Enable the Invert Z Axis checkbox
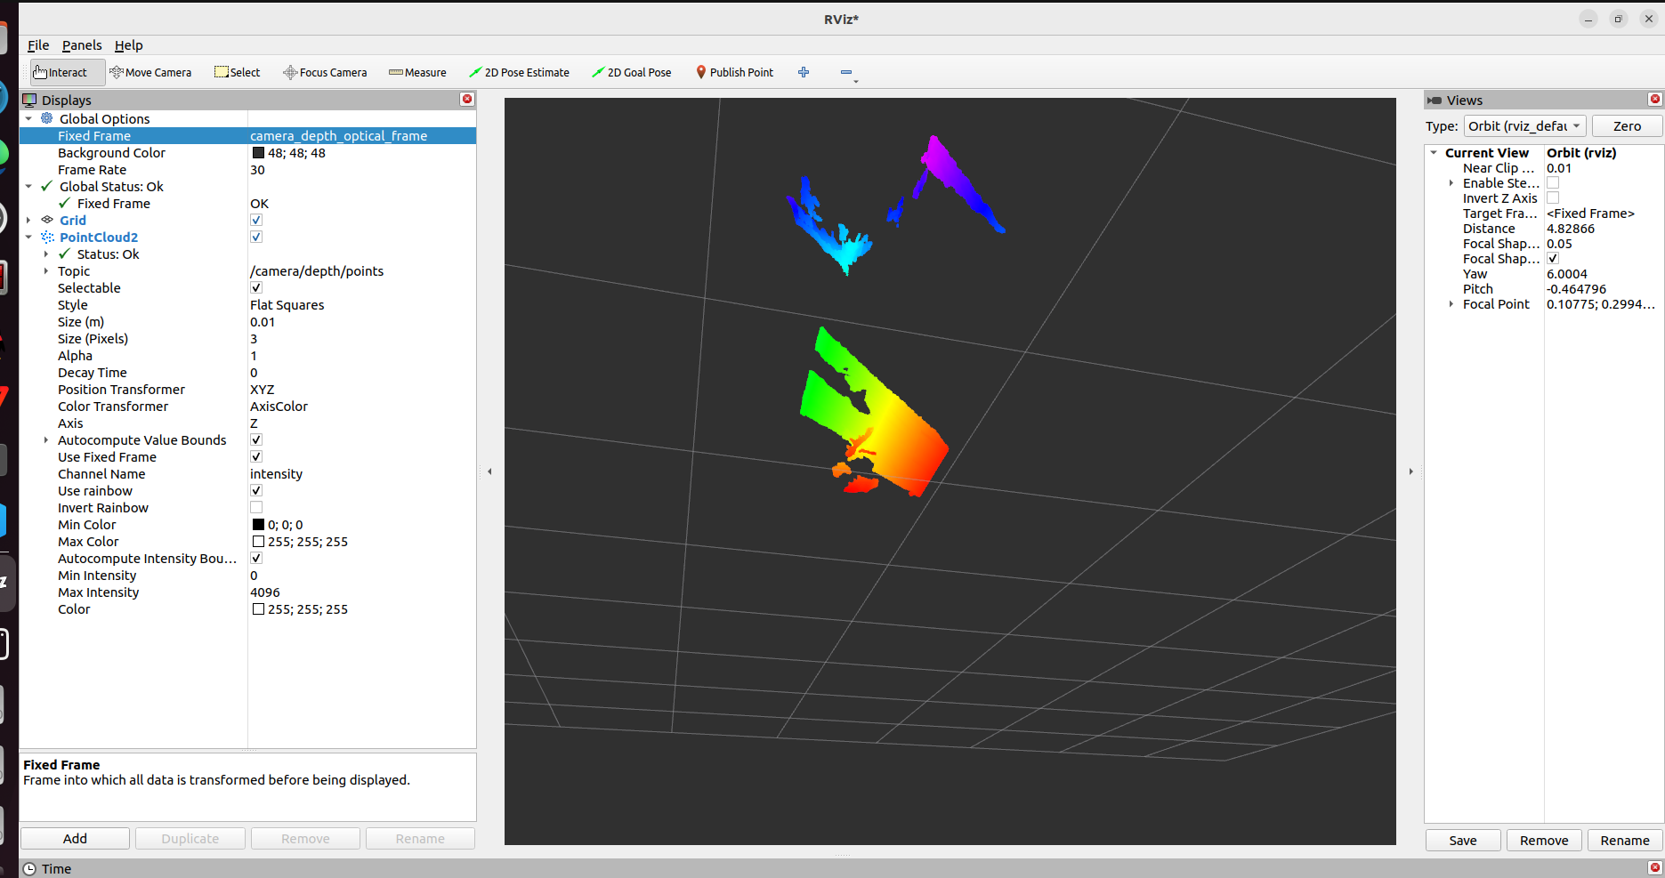1665x878 pixels. (1553, 197)
